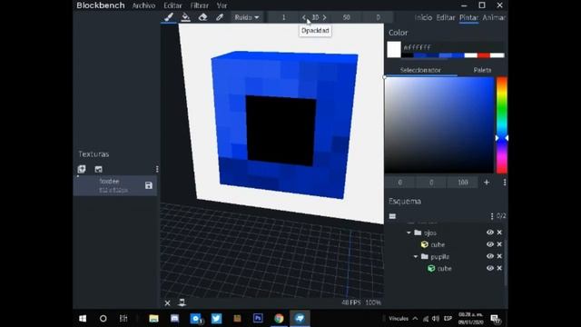This screenshot has height=327, width=581.
Task: Open the Texturas panel three-dot menu
Action: [x=157, y=170]
